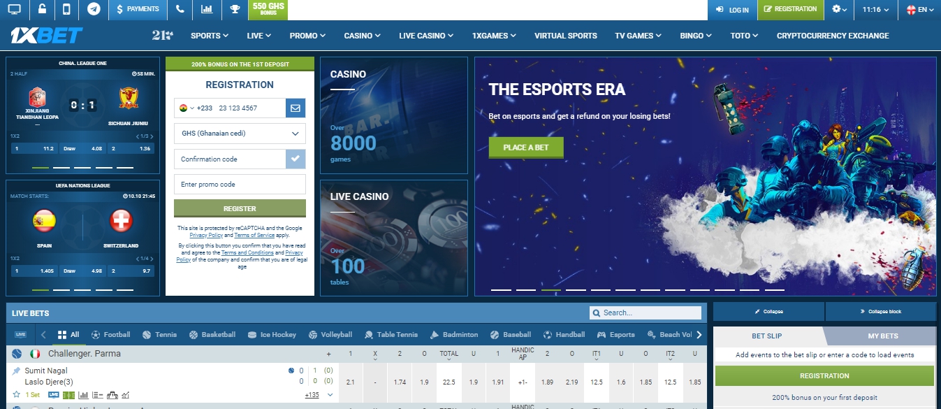The width and height of the screenshot is (941, 409).
Task: Click the tennis ball icon beside Challenger. Parma
Action: pos(17,354)
